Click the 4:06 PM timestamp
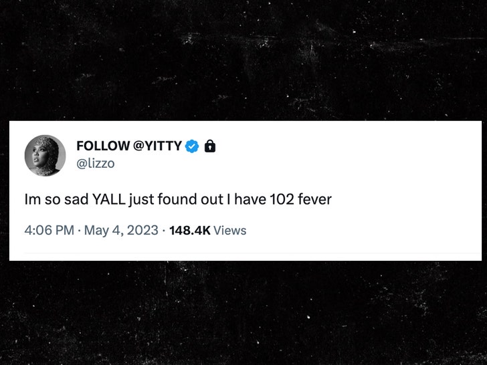 tap(49, 231)
